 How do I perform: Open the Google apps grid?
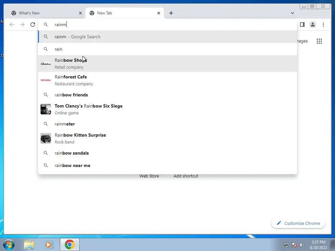point(319,41)
